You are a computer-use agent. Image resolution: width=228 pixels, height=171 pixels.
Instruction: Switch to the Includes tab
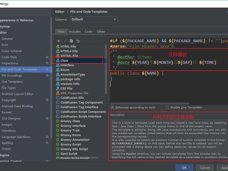click(x=75, y=31)
